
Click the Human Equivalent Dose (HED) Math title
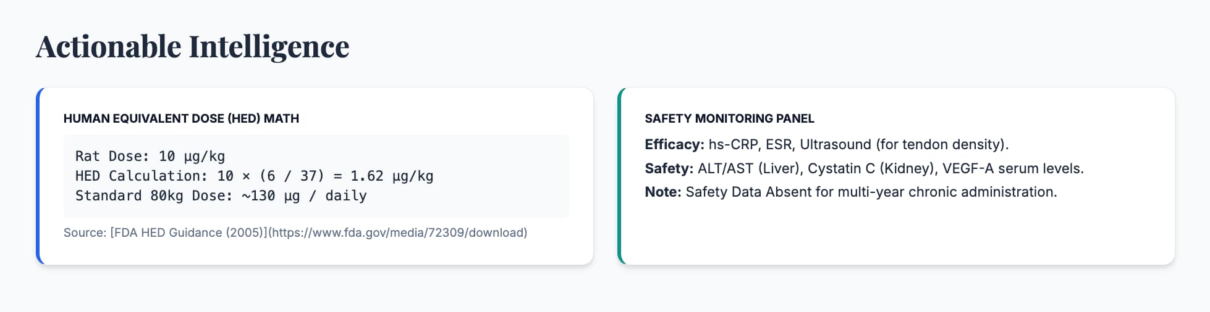point(181,118)
